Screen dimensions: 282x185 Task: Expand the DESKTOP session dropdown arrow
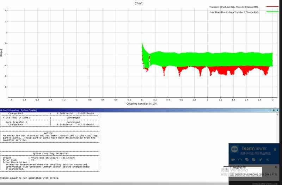(273, 174)
